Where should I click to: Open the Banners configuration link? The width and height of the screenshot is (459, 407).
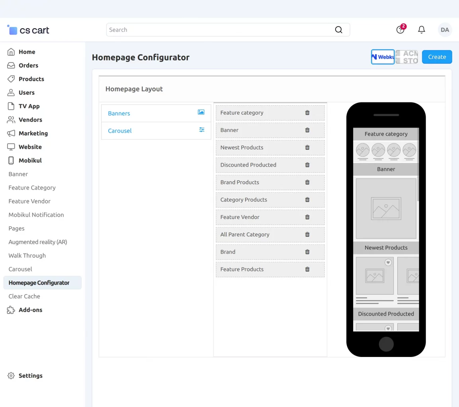(119, 113)
